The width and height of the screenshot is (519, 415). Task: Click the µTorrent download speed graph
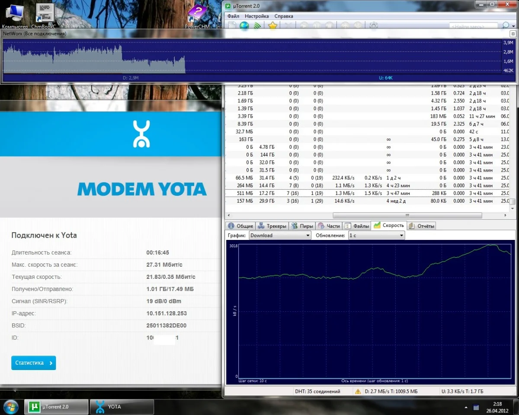tap(374, 310)
